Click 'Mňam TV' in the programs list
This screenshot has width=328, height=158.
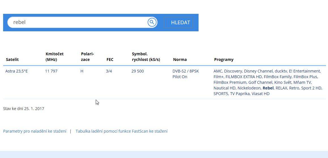coord(302,82)
